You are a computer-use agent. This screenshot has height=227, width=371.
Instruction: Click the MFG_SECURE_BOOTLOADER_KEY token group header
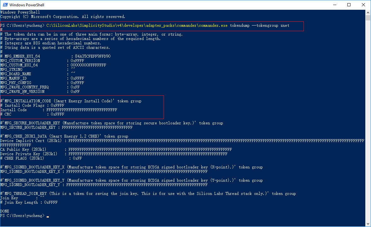[112, 123]
